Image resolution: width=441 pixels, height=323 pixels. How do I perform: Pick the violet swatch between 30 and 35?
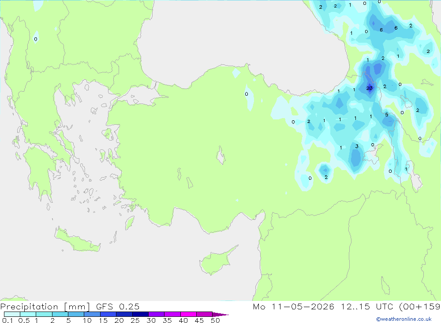click(157, 314)
